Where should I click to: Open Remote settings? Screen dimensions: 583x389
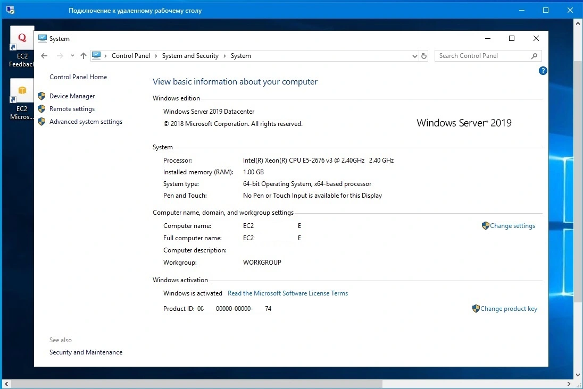pyautogui.click(x=72, y=109)
